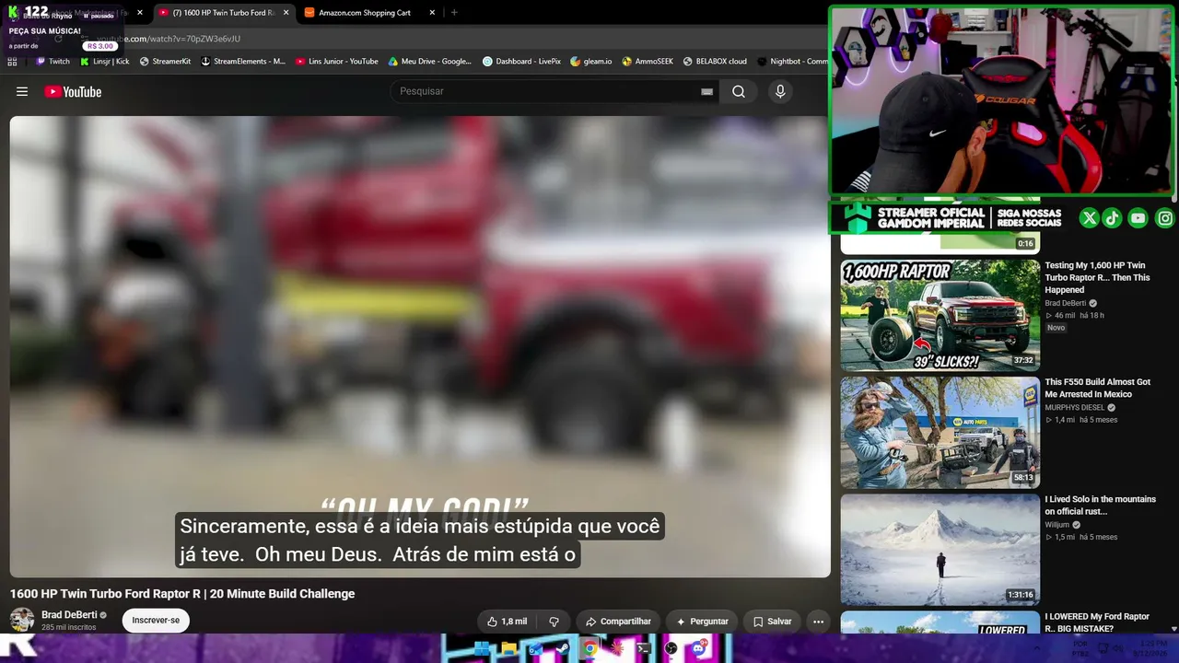The width and height of the screenshot is (1179, 663).
Task: Open the more actions three-dot menu under the video
Action: tap(818, 622)
